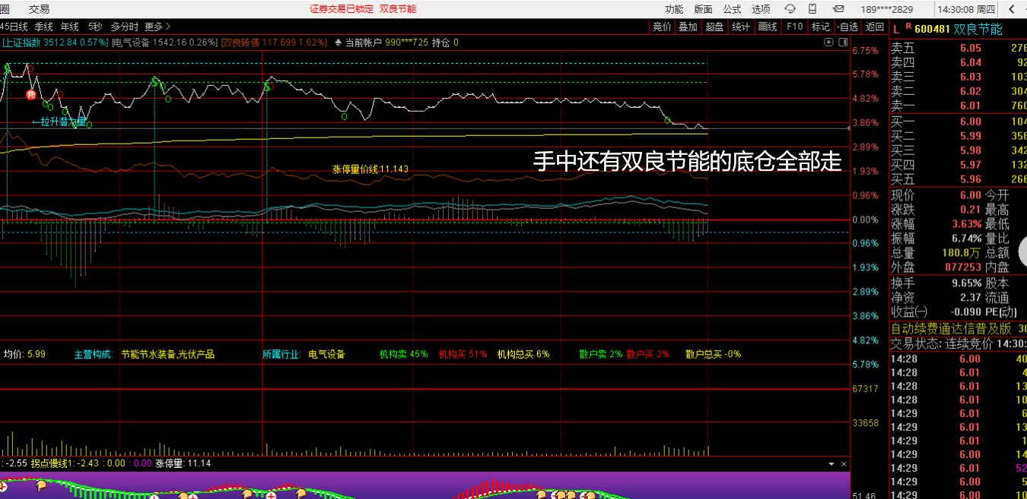Switch account using the icon before 当前帐户
Viewport: 1027px width, 499px height.
pyautogui.click(x=338, y=43)
